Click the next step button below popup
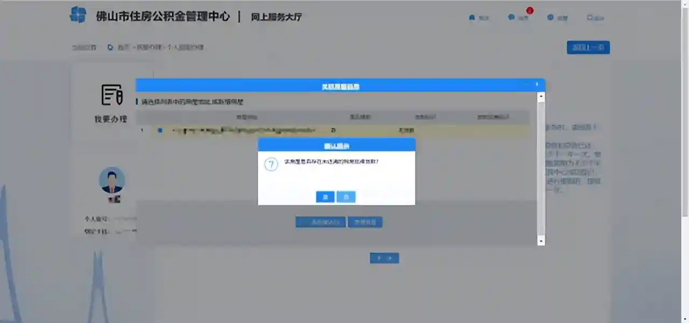The image size is (689, 323). (384, 258)
